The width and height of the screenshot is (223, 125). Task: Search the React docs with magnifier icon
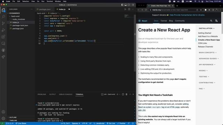pyautogui.click(x=211, y=21)
